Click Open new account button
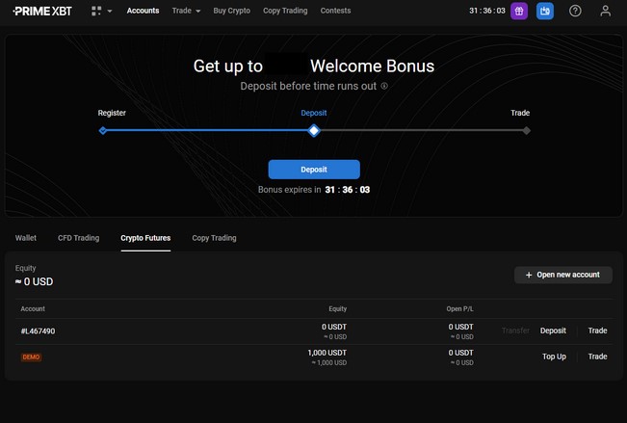Screen dimensions: 627x423 tap(563, 275)
